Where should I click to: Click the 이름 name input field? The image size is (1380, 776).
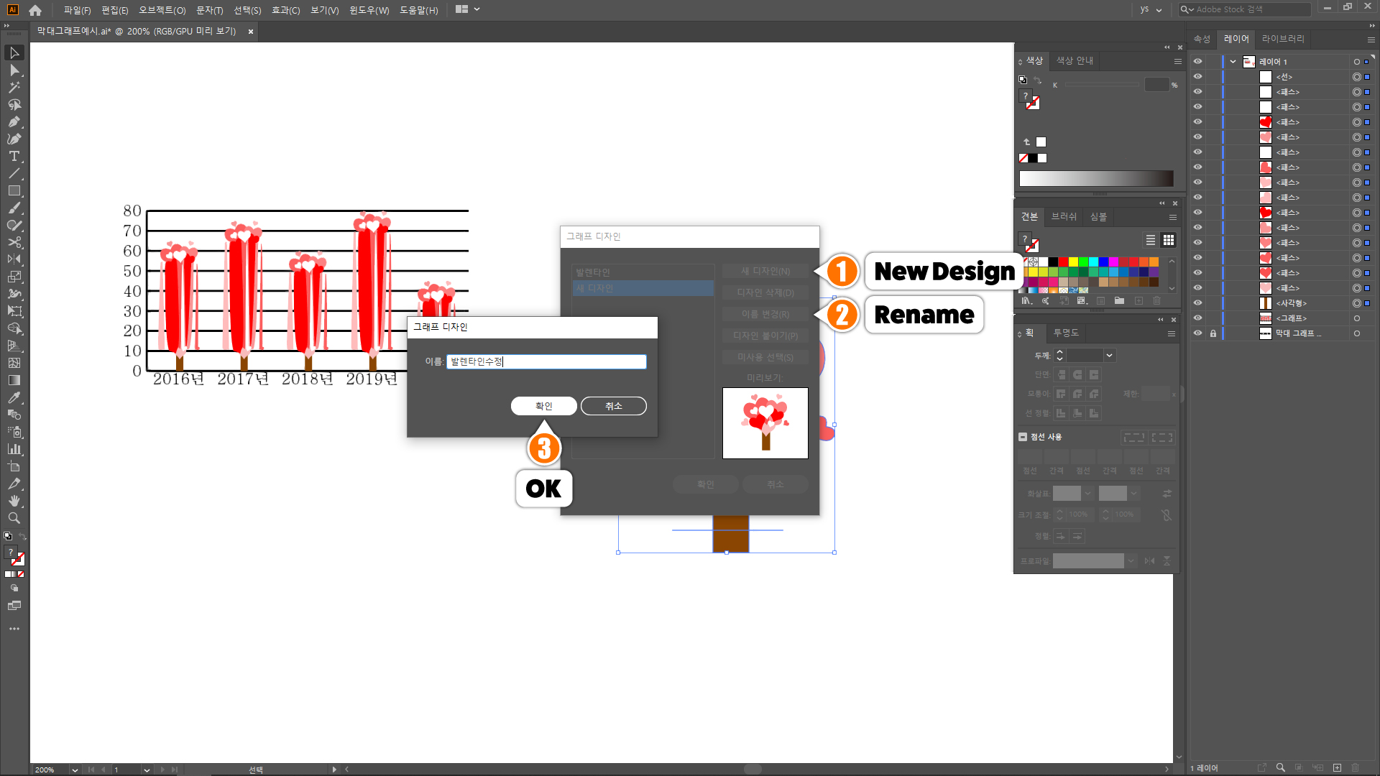pos(546,362)
